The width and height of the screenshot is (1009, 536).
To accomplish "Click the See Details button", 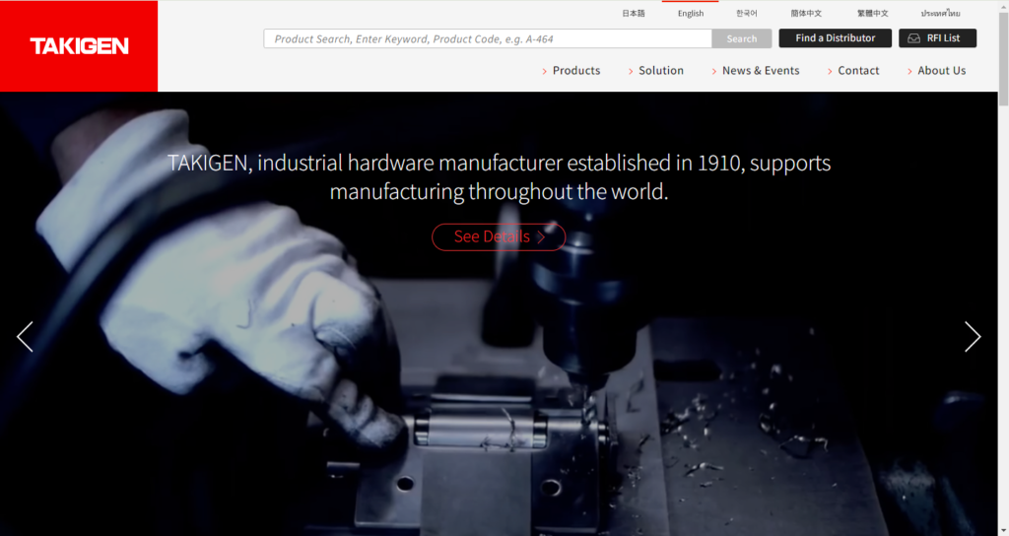I will click(x=498, y=236).
